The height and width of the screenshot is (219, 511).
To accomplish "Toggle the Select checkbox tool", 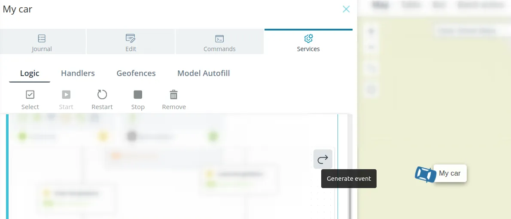I will click(x=30, y=94).
